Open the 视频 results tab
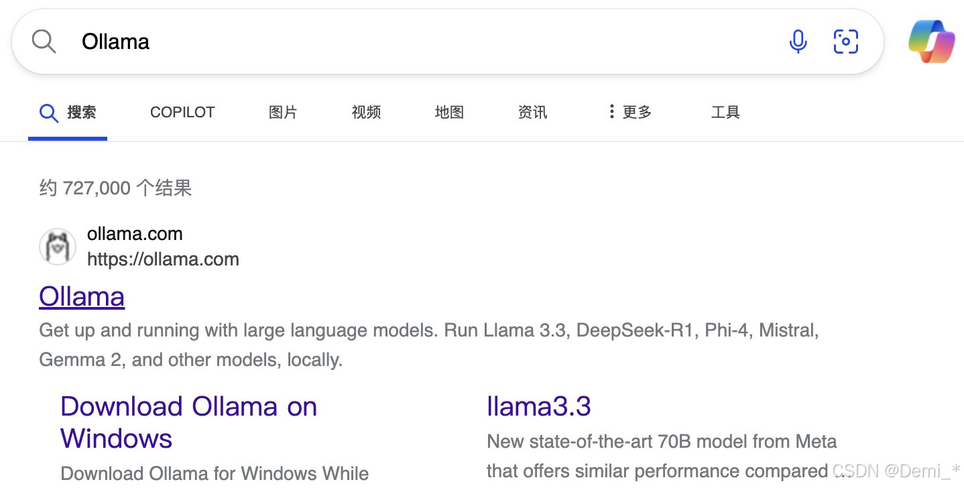 [x=366, y=113]
